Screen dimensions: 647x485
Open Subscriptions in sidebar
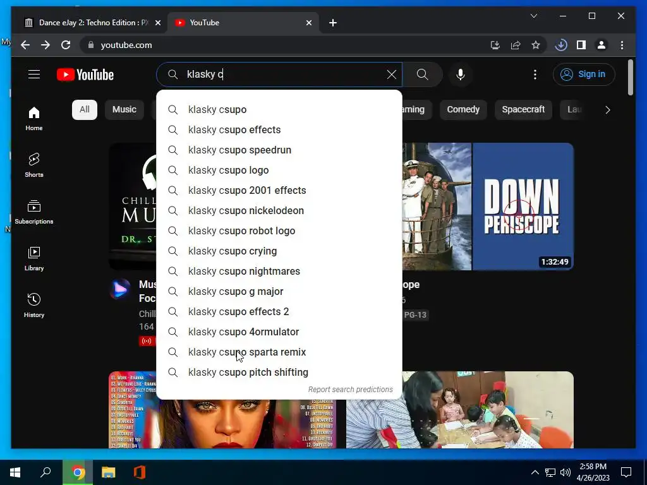point(34,212)
